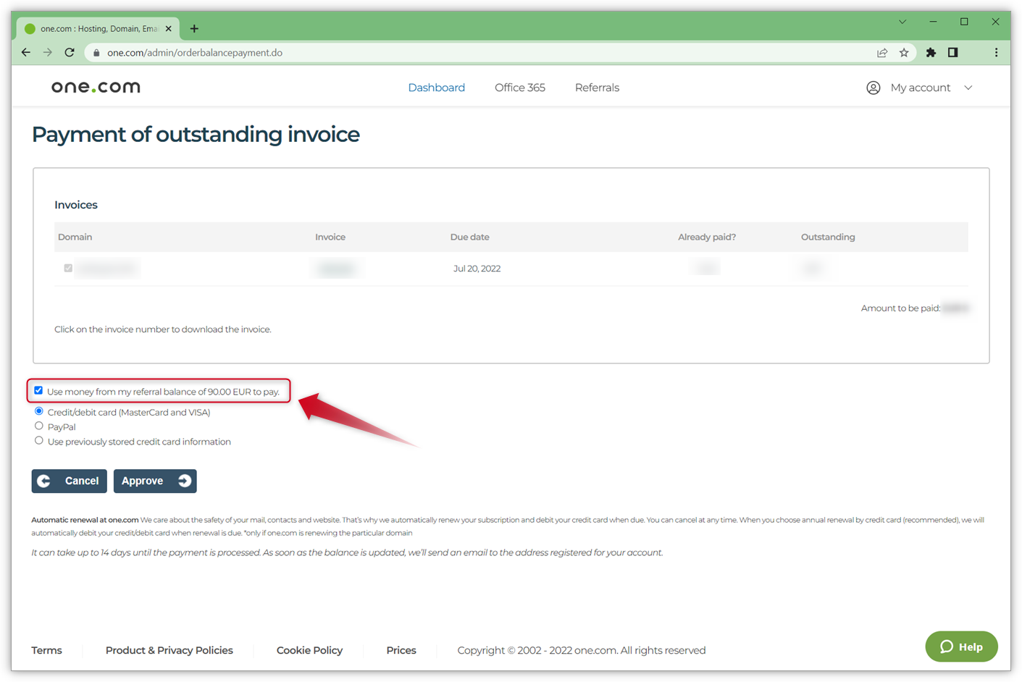This screenshot has height=682, width=1022.
Task: Go to the Dashboard menu item
Action: point(436,88)
